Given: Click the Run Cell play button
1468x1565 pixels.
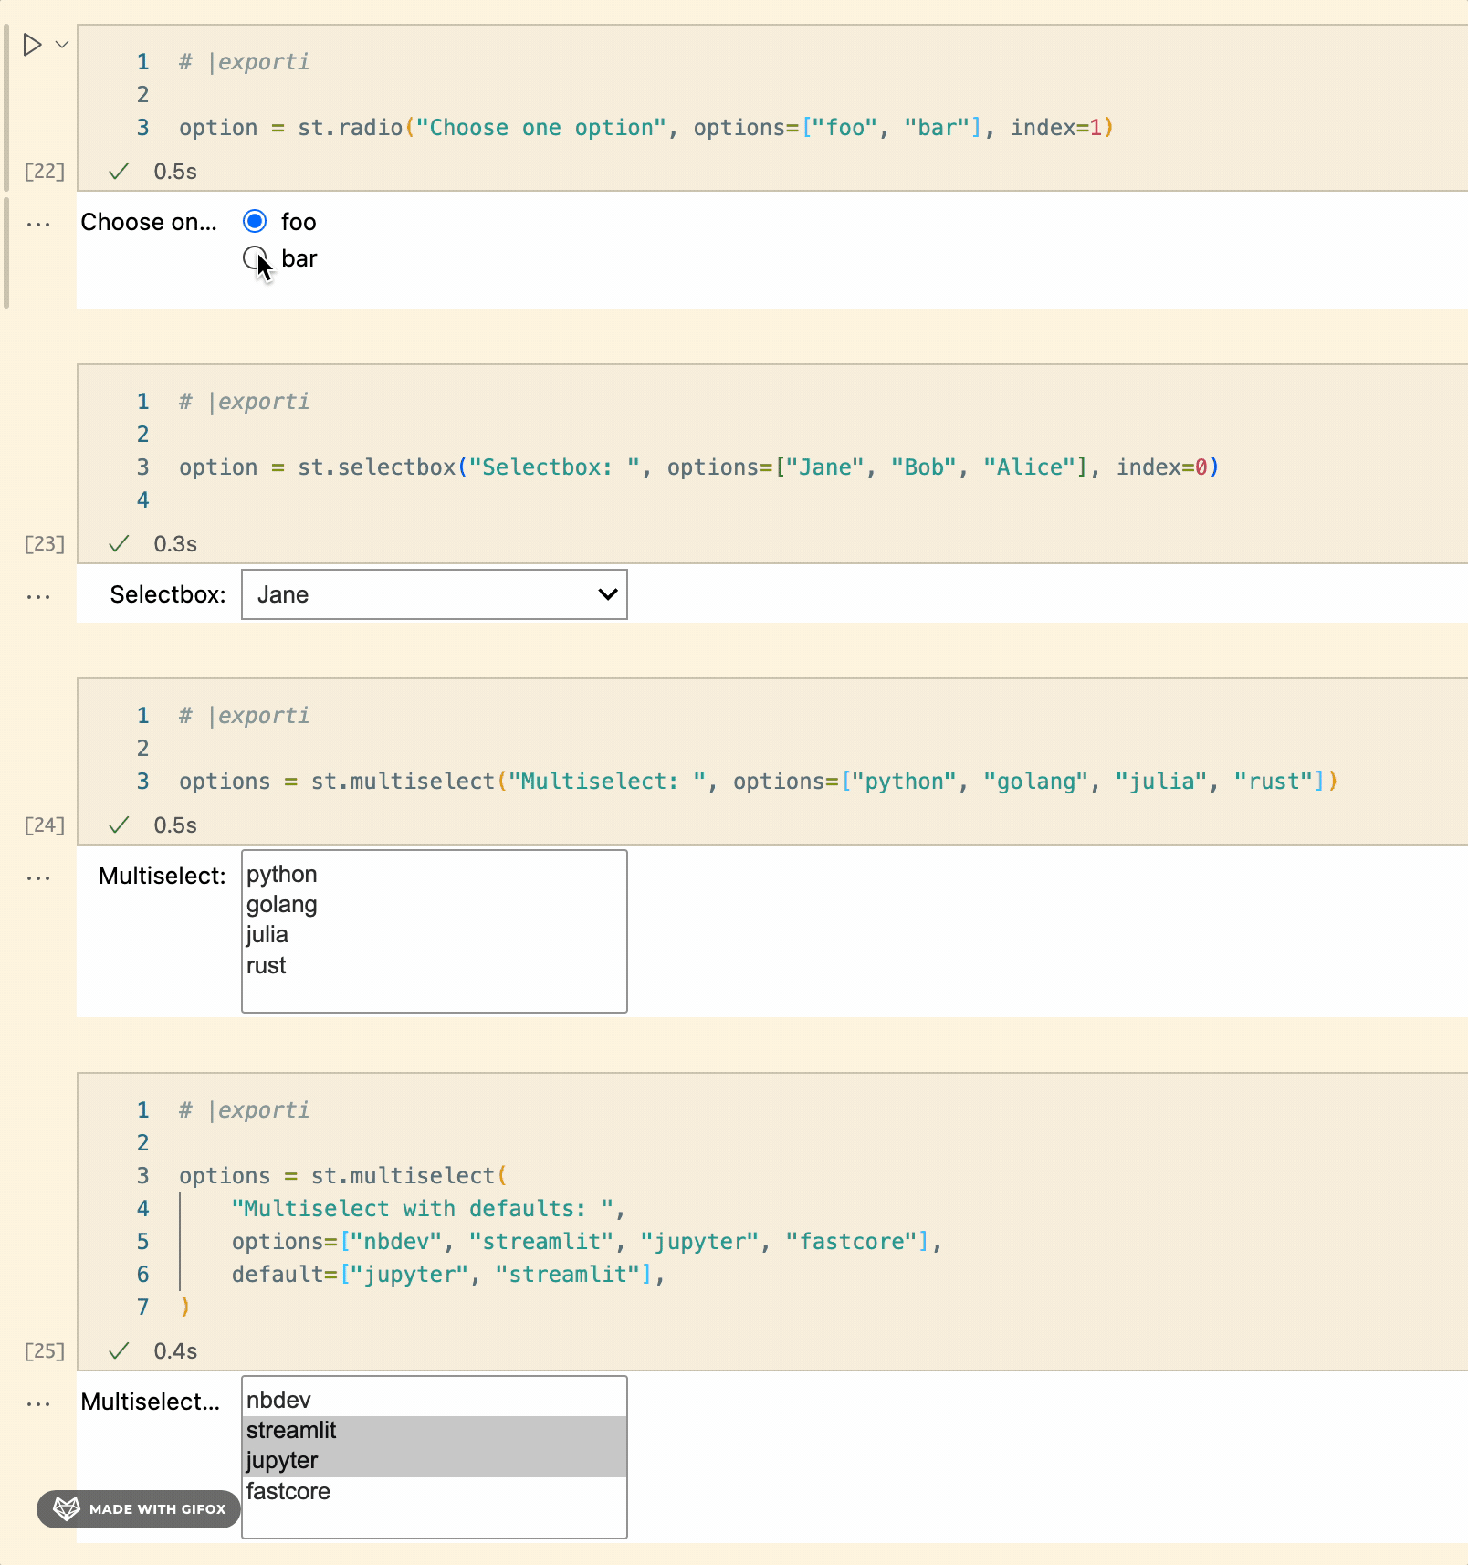Looking at the screenshot, I should coord(31,44).
